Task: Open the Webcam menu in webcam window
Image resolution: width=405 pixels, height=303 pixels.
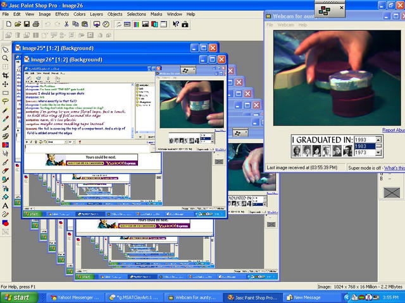Action: 285,25
